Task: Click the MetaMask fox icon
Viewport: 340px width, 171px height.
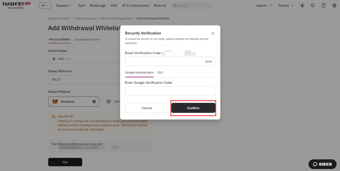Action: pos(55,102)
